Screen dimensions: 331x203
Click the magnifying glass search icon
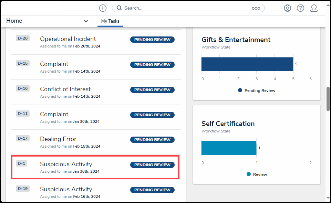pyautogui.click(x=119, y=8)
